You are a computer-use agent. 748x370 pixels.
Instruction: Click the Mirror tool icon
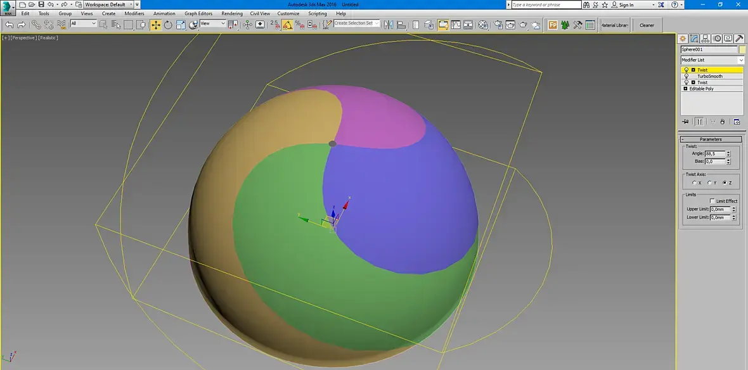[x=389, y=25]
